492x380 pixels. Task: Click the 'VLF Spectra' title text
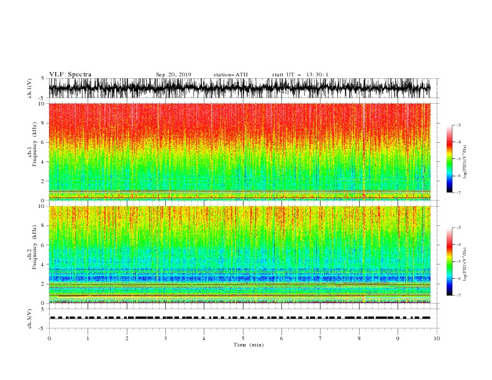70,75
